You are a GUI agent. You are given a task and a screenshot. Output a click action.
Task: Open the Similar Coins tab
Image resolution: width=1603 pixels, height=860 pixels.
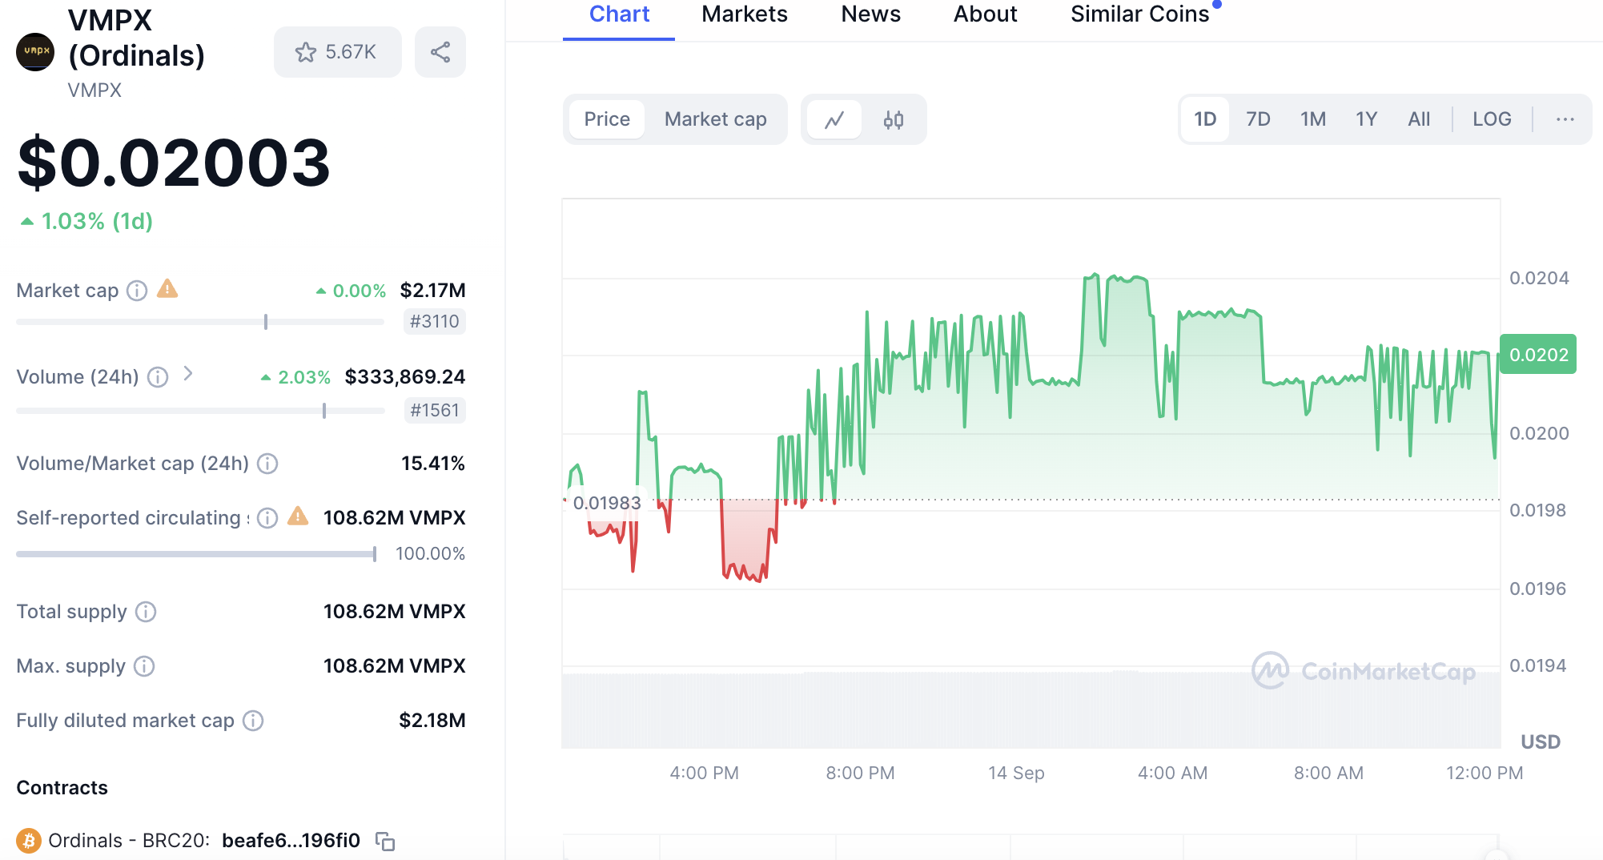1140,14
